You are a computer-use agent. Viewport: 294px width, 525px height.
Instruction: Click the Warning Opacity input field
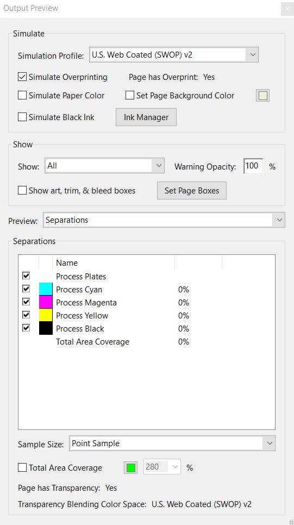tap(253, 166)
